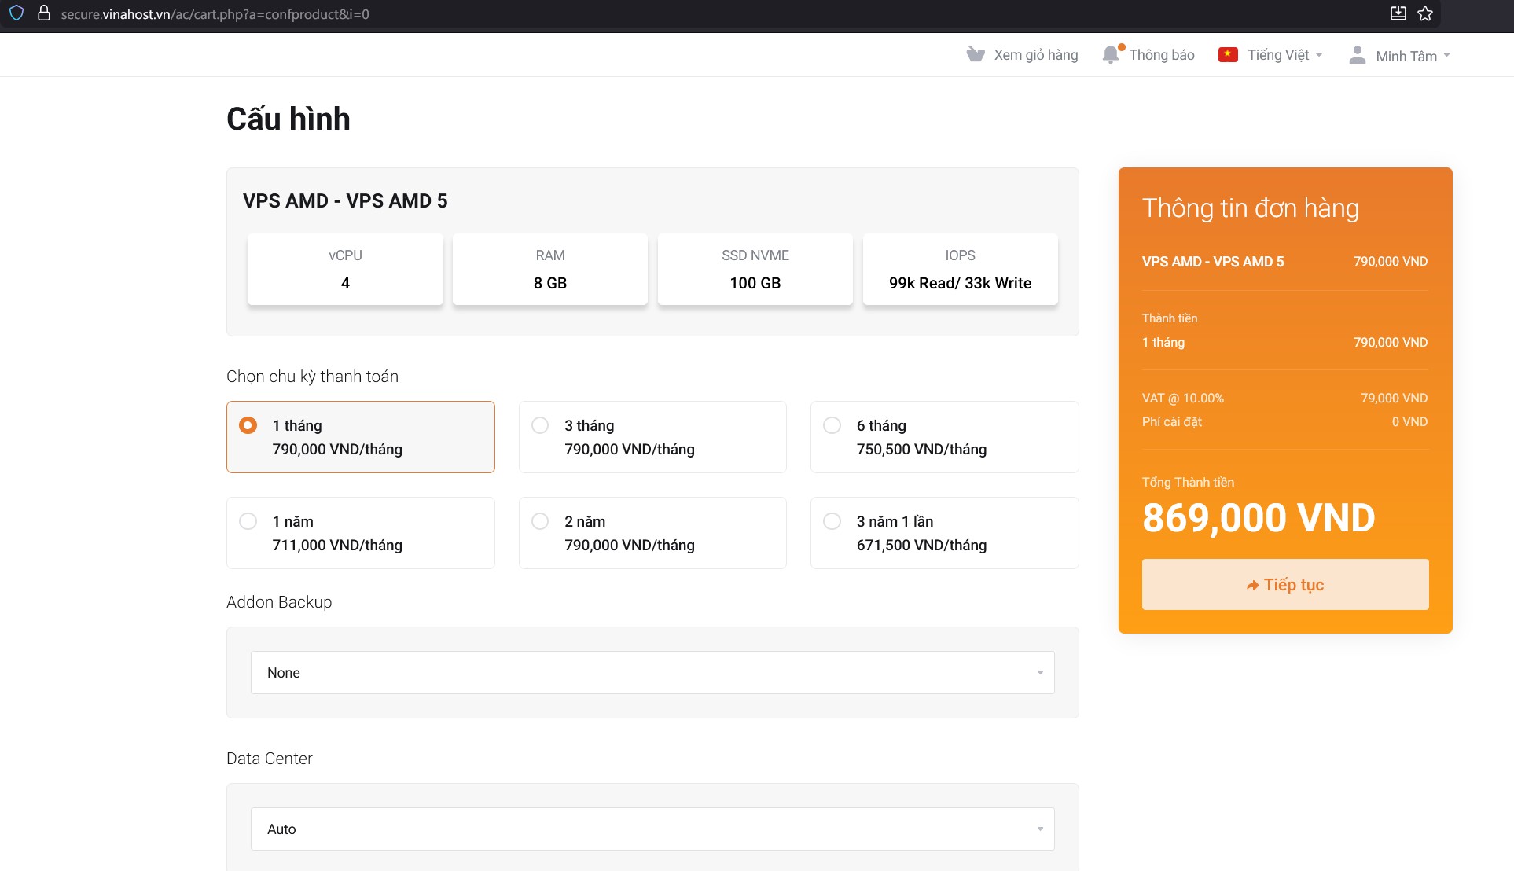
Task: Open the shopping cart icon
Action: coord(975,54)
